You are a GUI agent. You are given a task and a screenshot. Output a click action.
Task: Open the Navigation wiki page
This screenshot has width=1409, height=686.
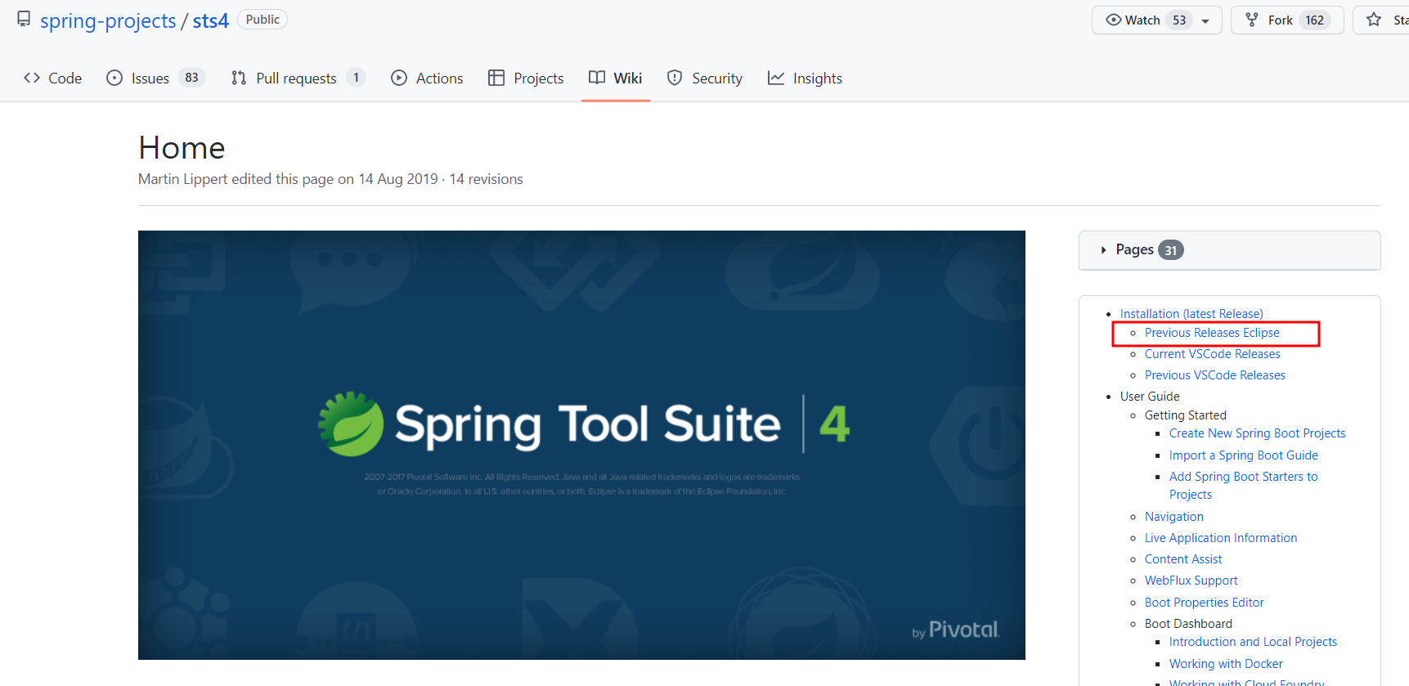1174,517
